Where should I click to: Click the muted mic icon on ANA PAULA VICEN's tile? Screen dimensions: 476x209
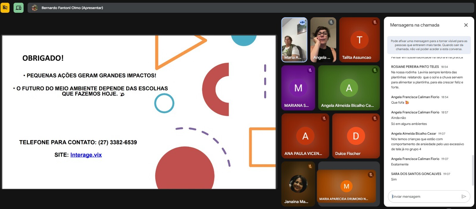(324, 118)
